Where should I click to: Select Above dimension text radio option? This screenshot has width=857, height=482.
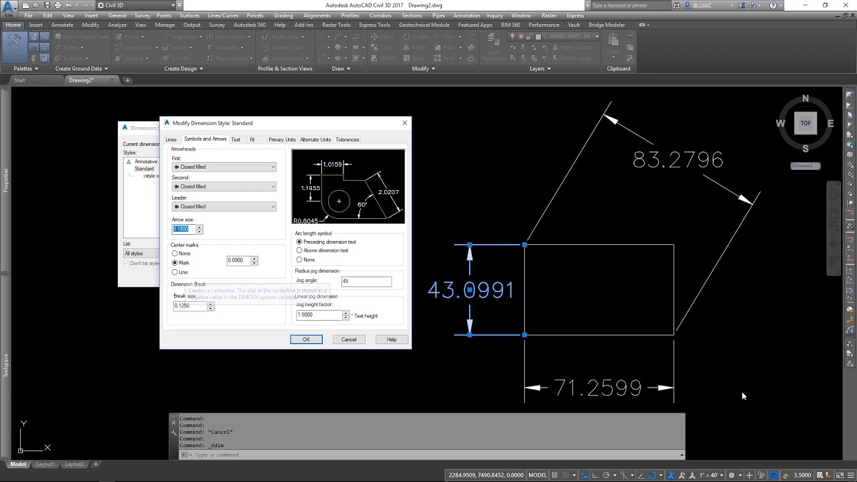[x=299, y=250]
